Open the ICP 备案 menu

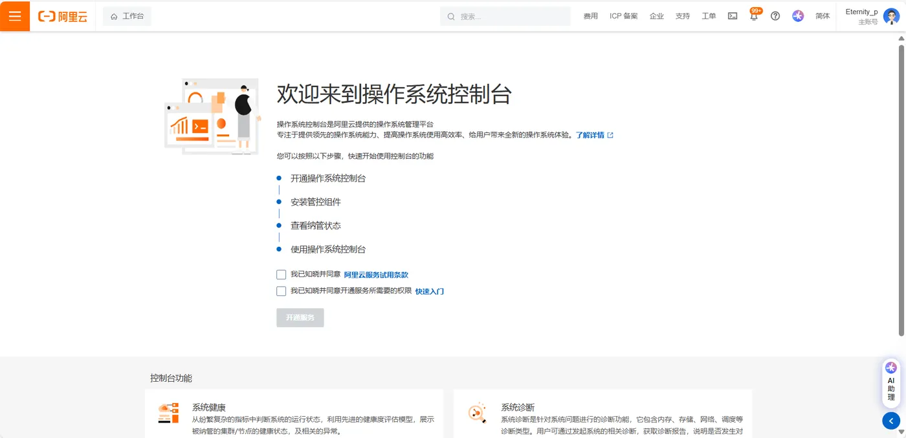[x=624, y=16]
